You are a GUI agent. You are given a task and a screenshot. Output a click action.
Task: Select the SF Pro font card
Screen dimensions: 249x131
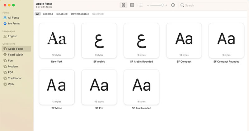[x=99, y=87]
